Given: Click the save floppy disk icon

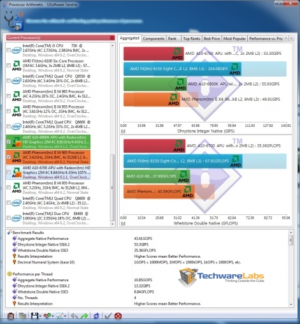Looking at the screenshot, I should click(34, 316).
